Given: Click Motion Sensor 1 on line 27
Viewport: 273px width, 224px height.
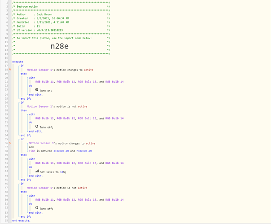Looking at the screenshot, I should tap(40, 106).
